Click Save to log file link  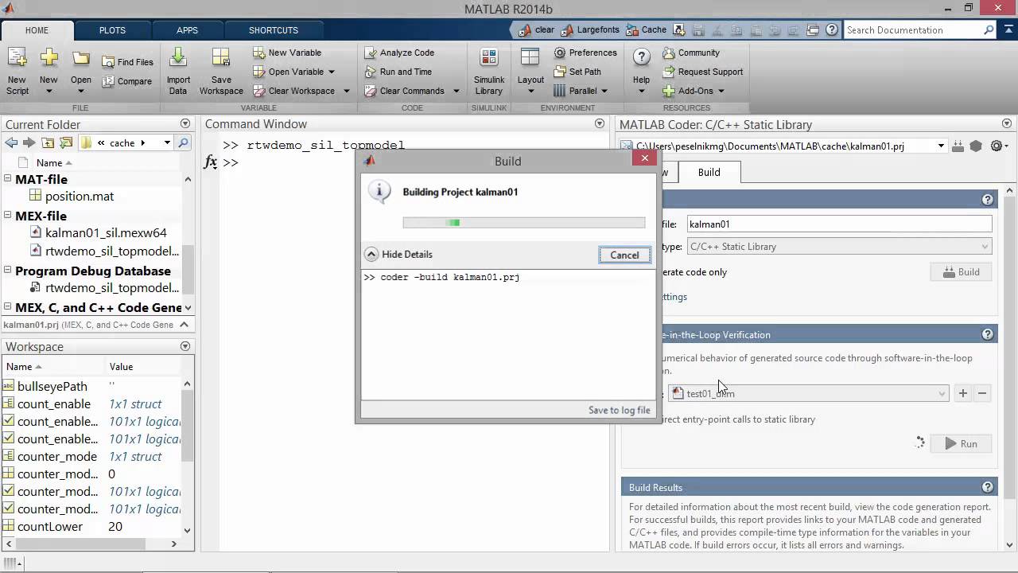pos(620,410)
